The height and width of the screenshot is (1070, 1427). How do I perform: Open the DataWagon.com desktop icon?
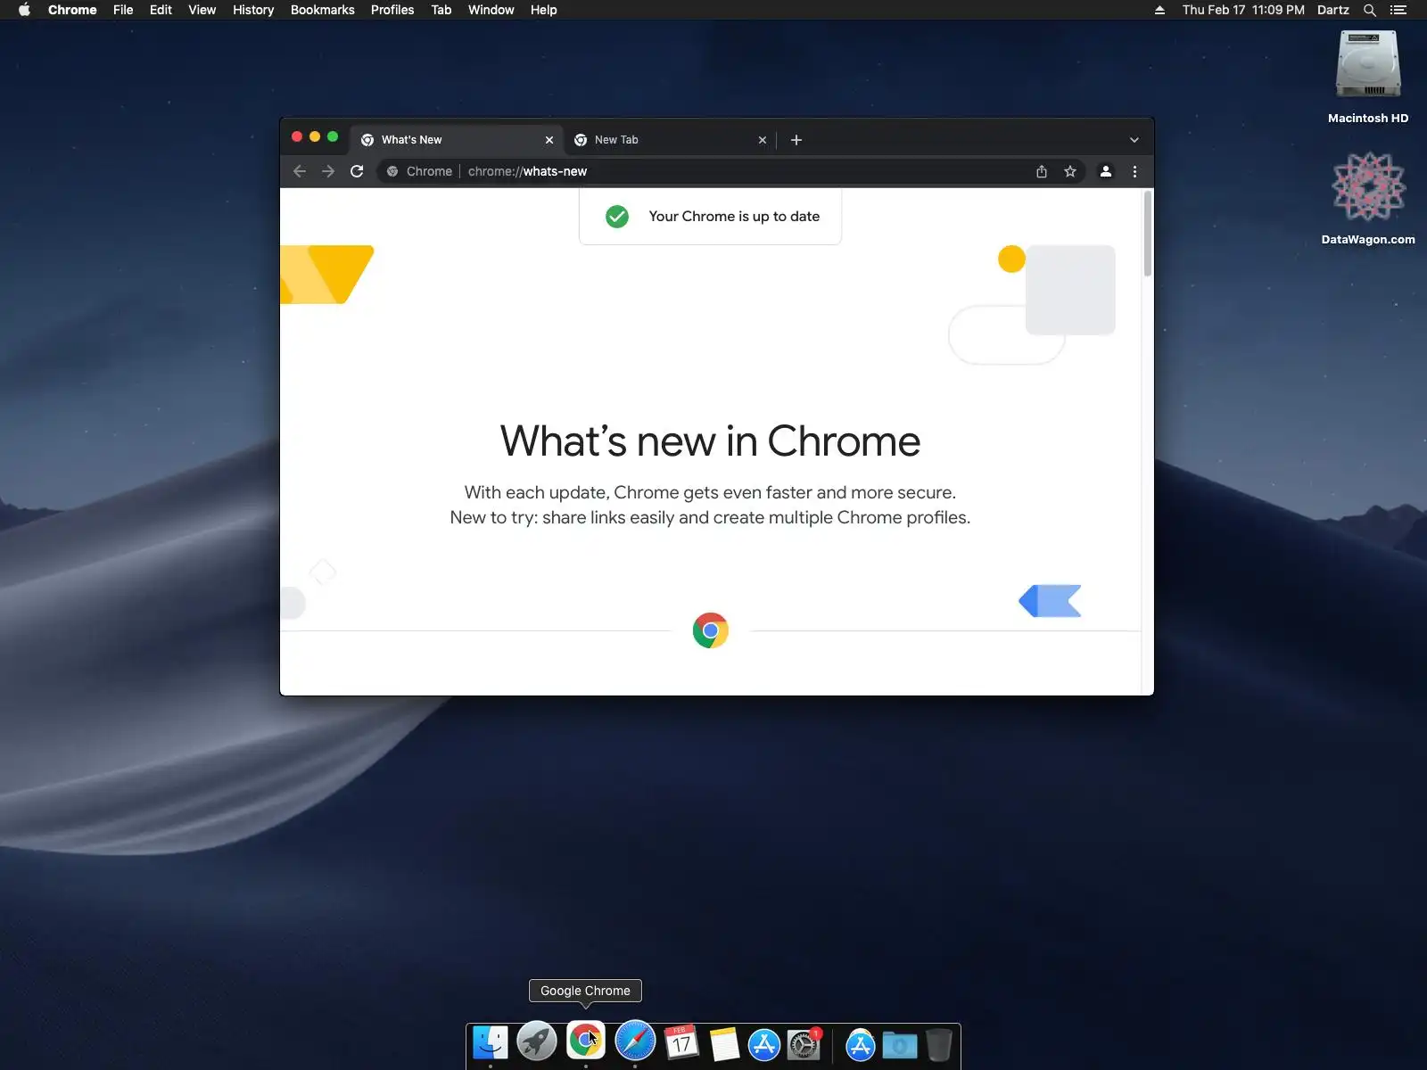[x=1368, y=198]
